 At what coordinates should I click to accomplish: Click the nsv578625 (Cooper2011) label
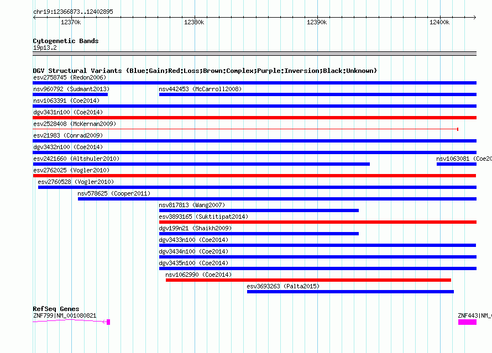[x=114, y=193]
